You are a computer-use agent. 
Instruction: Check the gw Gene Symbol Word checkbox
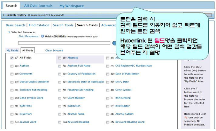click(x=12, y=98)
